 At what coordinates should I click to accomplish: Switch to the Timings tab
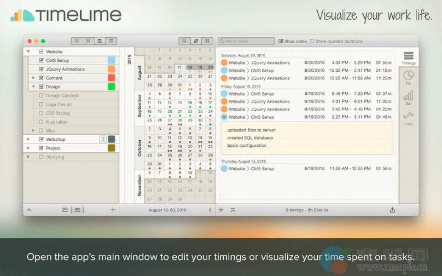point(408,57)
